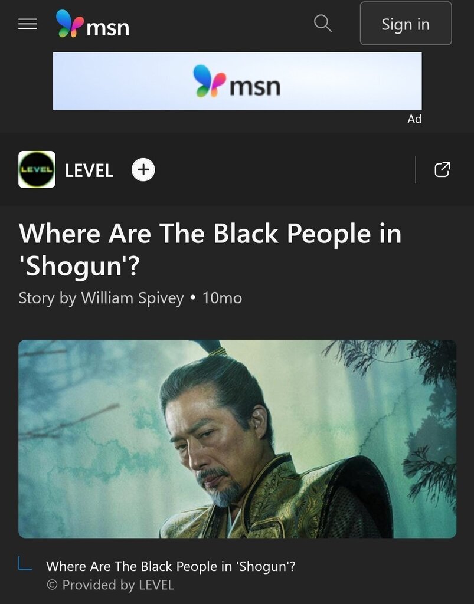Viewport: 474px width, 604px height.
Task: Click the 10mo timestamp
Action: [x=222, y=298]
